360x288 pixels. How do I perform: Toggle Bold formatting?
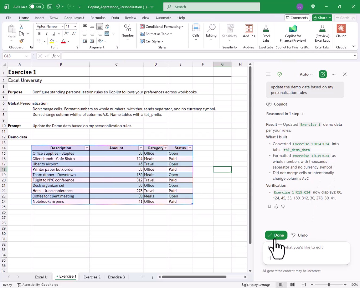click(x=39, y=34)
